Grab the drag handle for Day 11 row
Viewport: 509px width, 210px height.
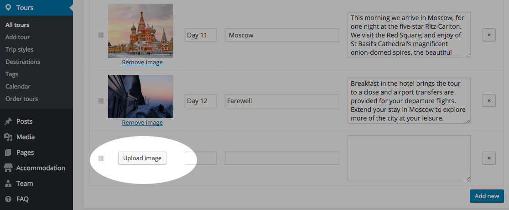coord(101,35)
